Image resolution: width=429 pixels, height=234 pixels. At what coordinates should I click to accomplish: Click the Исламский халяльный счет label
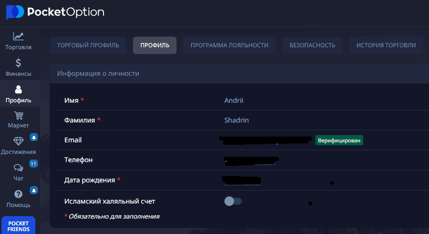click(x=110, y=202)
